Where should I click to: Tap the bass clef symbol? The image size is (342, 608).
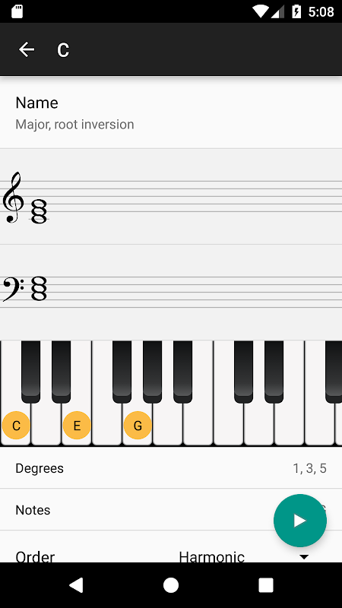[13, 289]
